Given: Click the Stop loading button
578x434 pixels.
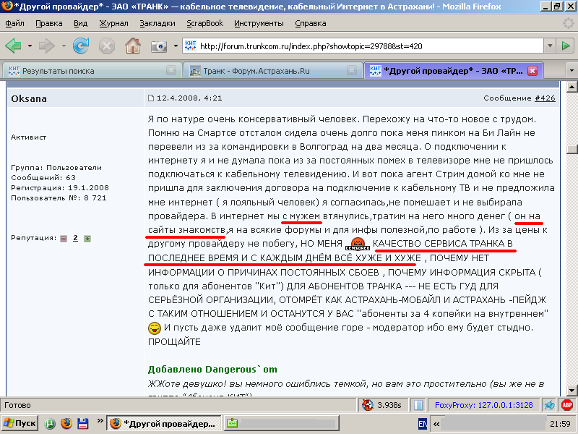Looking at the screenshot, I should pyautogui.click(x=106, y=46).
